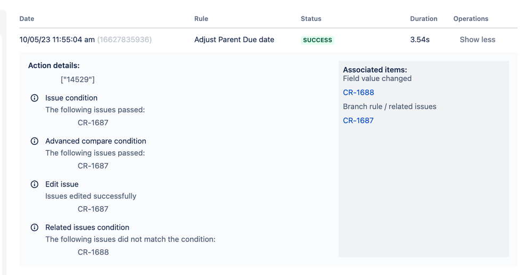This screenshot has height=275, width=532.
Task: Collapse the entry with Show less
Action: click(477, 39)
